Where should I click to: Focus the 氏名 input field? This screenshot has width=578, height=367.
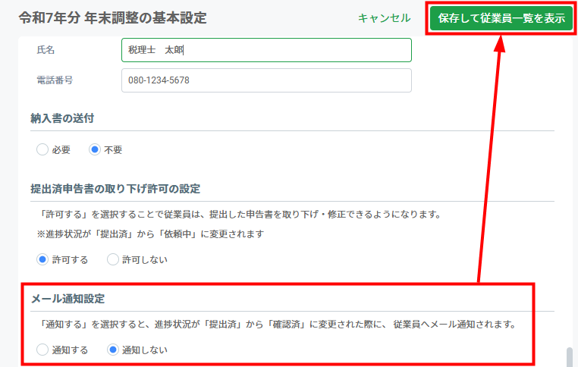click(x=266, y=50)
